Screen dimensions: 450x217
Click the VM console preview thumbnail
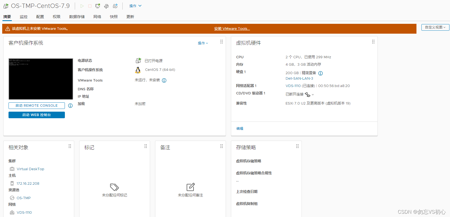[41, 79]
